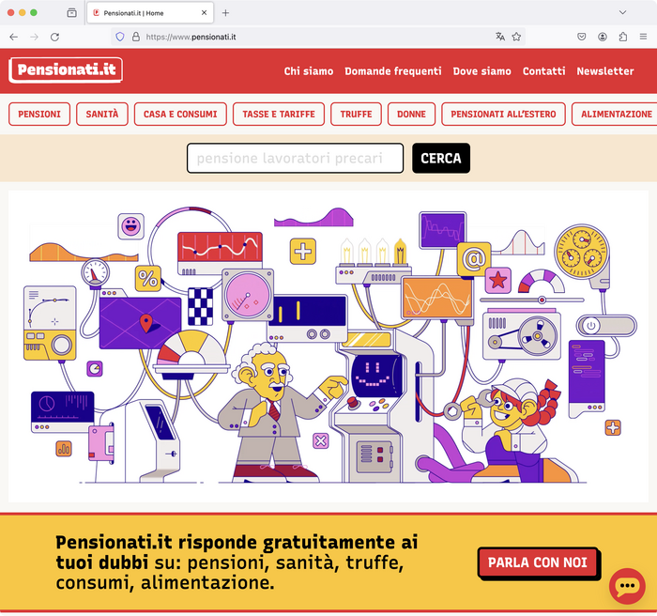Click the Pensionati.it logo
Image resolution: width=657 pixels, height=616 pixels.
pos(66,69)
